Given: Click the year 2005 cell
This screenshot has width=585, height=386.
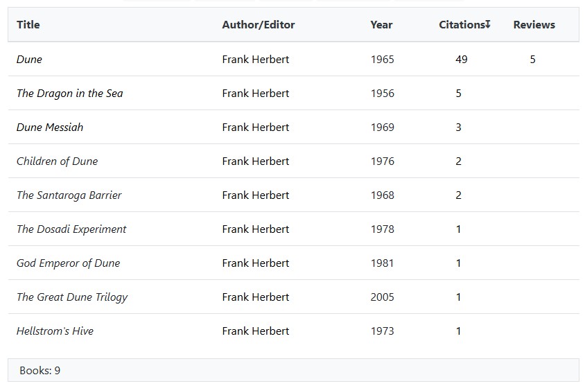Looking at the screenshot, I should 383,297.
